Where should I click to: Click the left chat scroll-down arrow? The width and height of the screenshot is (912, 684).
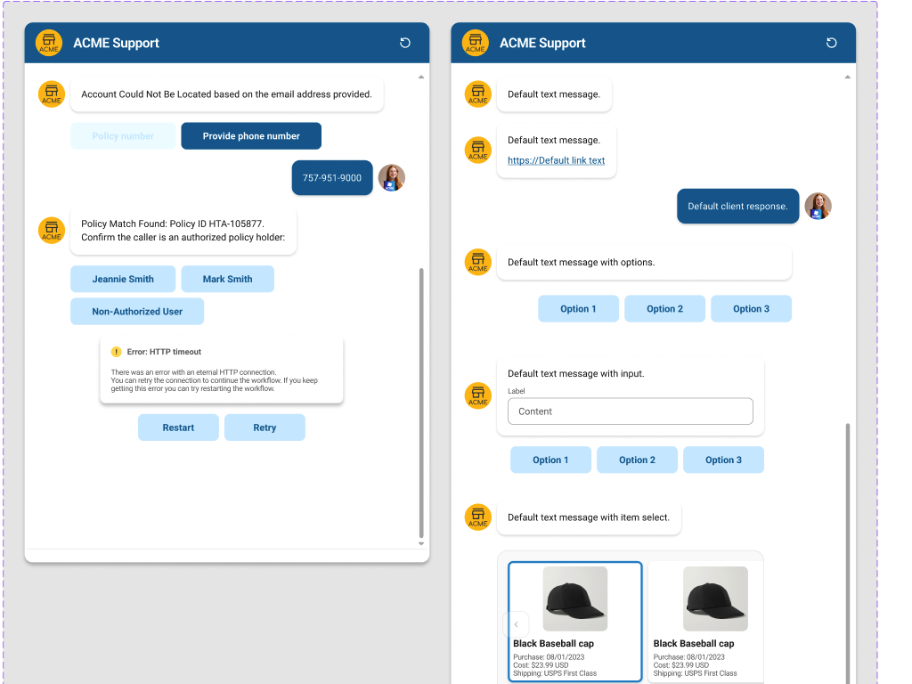tap(421, 543)
